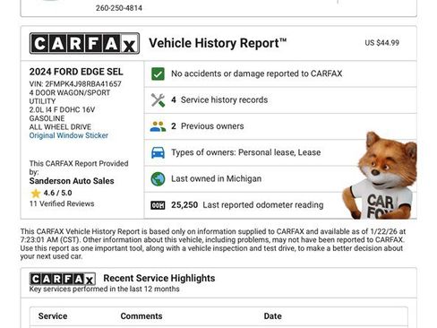Click the Vehicle History Report title
This screenshot has height=328, width=437.
point(218,43)
